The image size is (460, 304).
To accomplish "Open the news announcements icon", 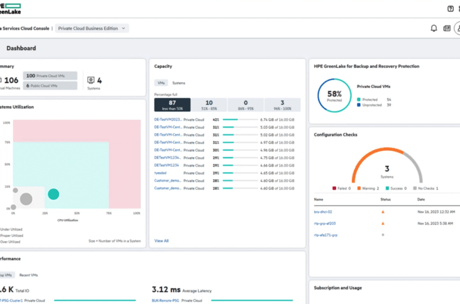I will coord(447,28).
